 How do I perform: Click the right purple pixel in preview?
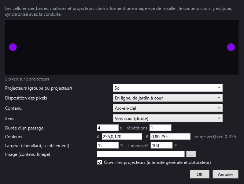click(231, 47)
